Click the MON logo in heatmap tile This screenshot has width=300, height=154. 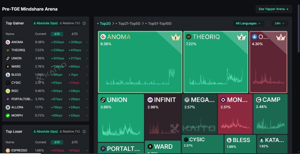pyautogui.click(x=223, y=100)
